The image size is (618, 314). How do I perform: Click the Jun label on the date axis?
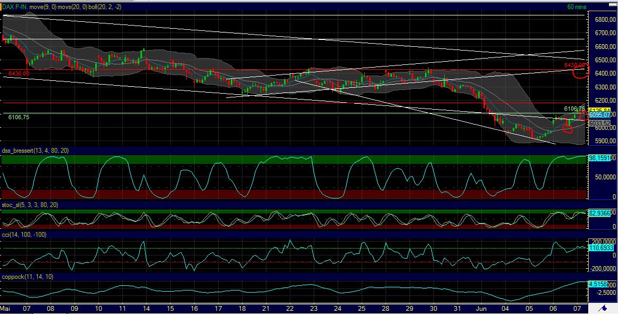coord(481,308)
